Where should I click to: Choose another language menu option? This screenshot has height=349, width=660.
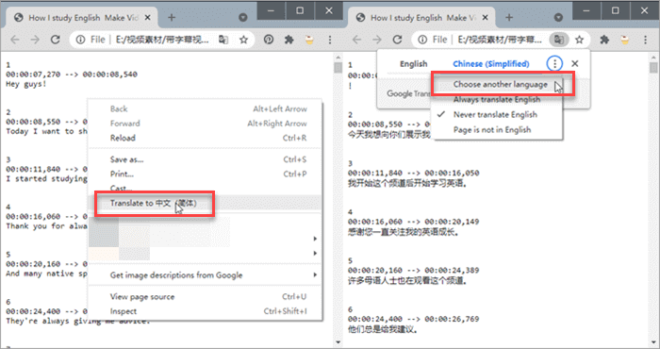pyautogui.click(x=501, y=84)
